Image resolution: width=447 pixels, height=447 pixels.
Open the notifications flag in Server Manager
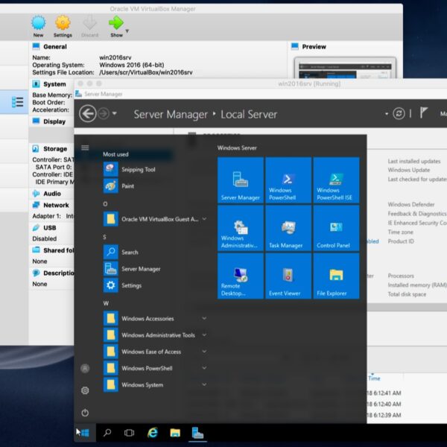point(424,113)
